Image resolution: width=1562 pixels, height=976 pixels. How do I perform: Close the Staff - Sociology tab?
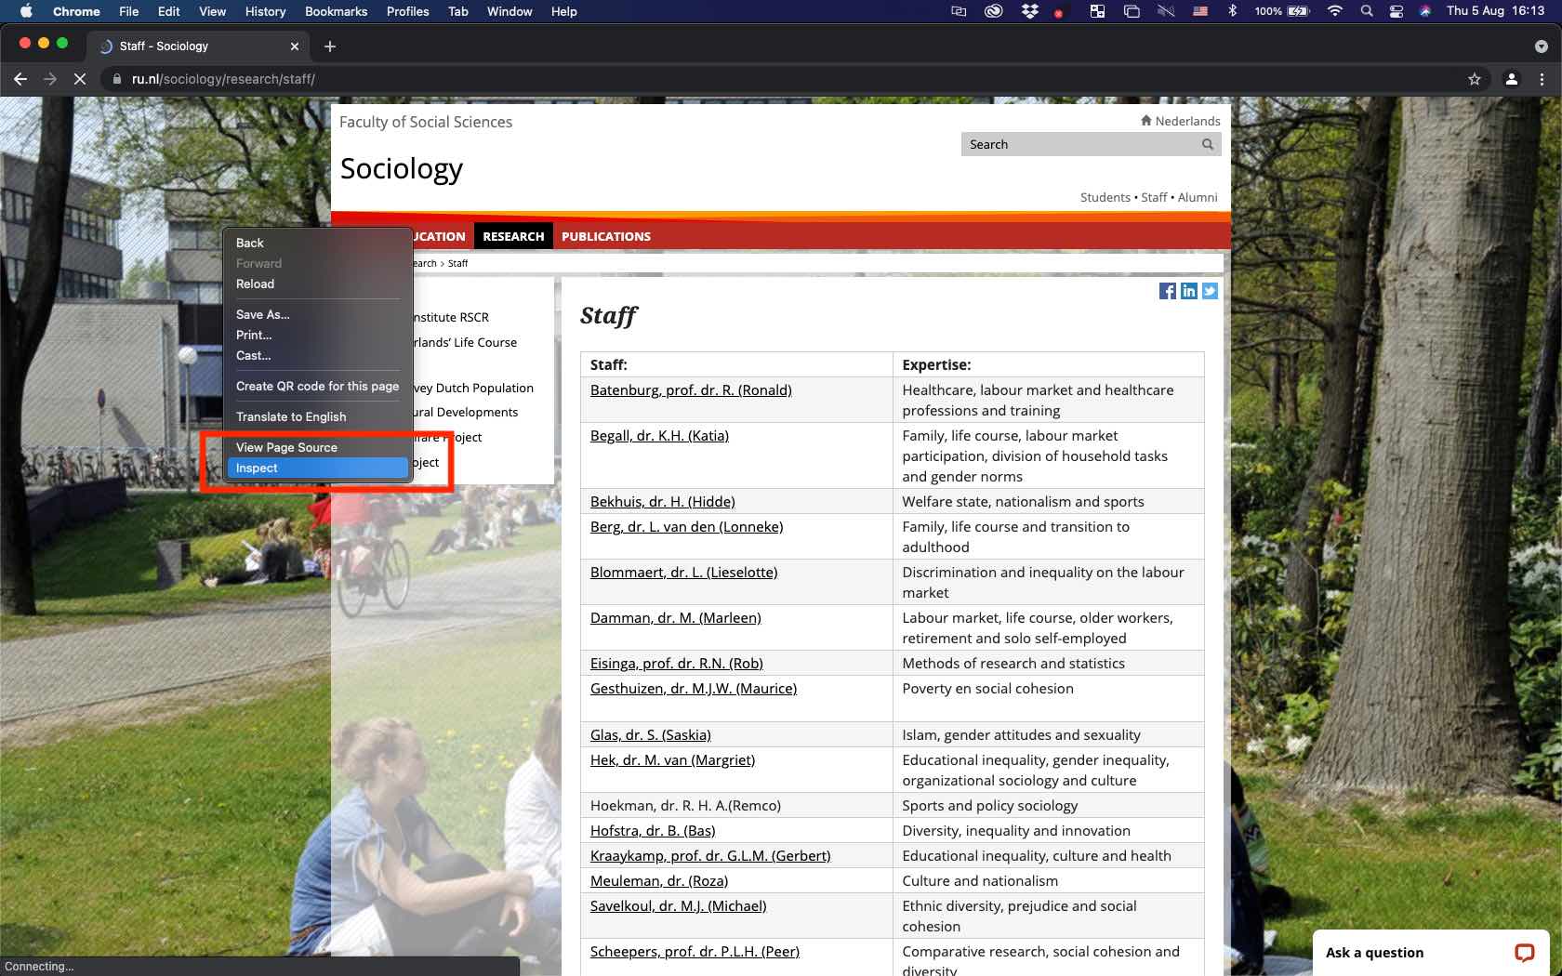pyautogui.click(x=295, y=46)
